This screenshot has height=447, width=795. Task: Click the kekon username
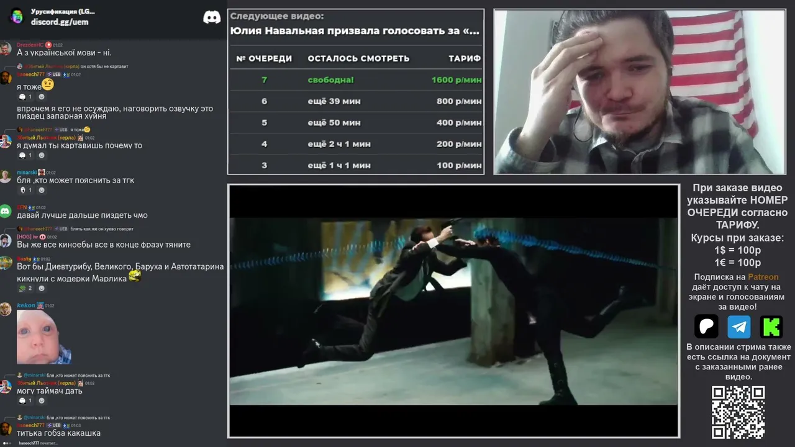26,305
